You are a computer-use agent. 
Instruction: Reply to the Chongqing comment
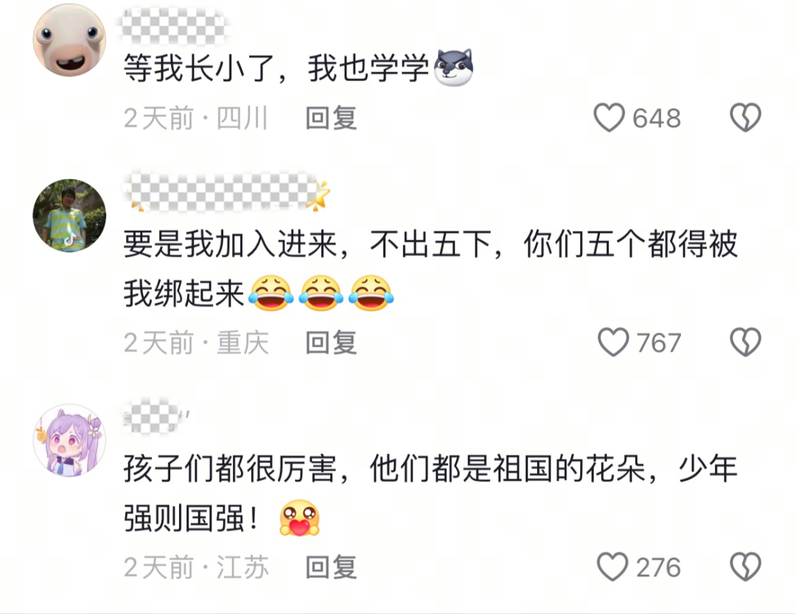(x=332, y=342)
